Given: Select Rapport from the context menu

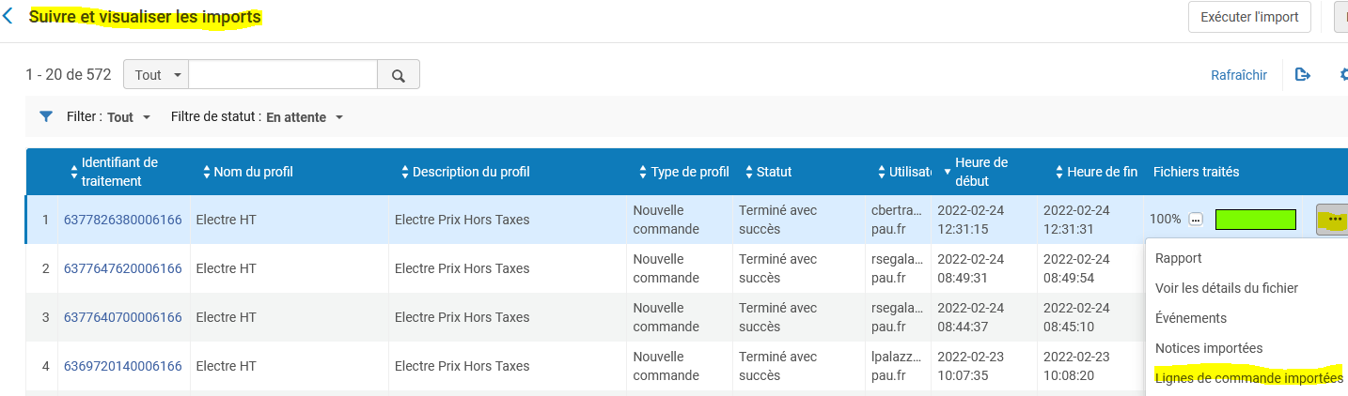Looking at the screenshot, I should pyautogui.click(x=1179, y=258).
